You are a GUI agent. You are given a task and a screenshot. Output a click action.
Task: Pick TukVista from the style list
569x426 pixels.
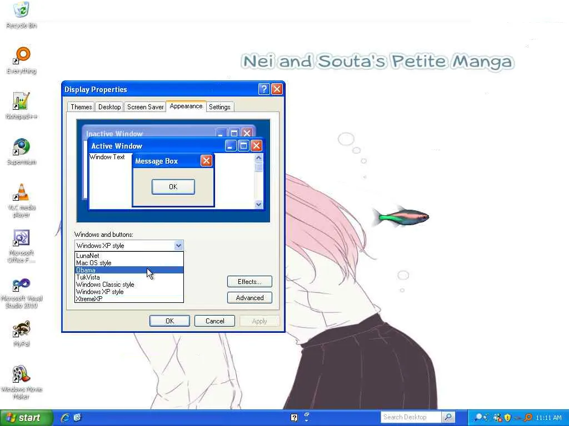pos(129,277)
